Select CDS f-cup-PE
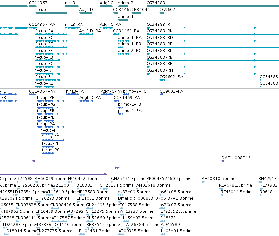Screen dimensions: 279x236 [46, 118]
